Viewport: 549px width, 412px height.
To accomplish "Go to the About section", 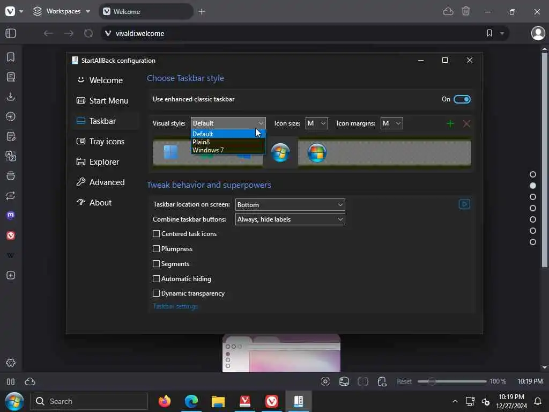I will (106, 202).
